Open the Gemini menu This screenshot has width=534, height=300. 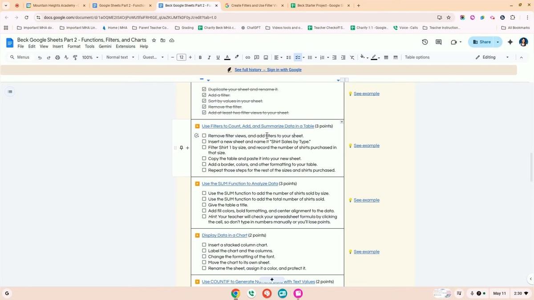105,46
